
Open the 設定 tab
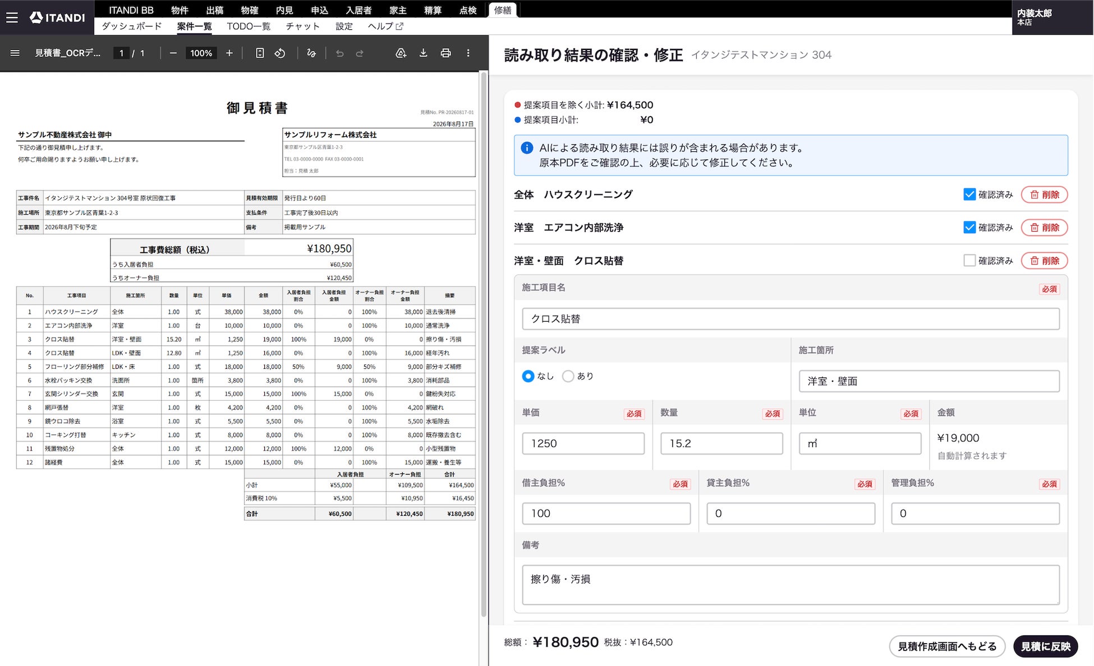click(x=344, y=26)
